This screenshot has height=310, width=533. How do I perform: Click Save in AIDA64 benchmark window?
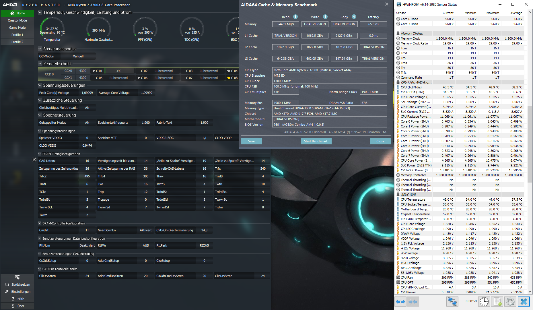[x=251, y=141]
